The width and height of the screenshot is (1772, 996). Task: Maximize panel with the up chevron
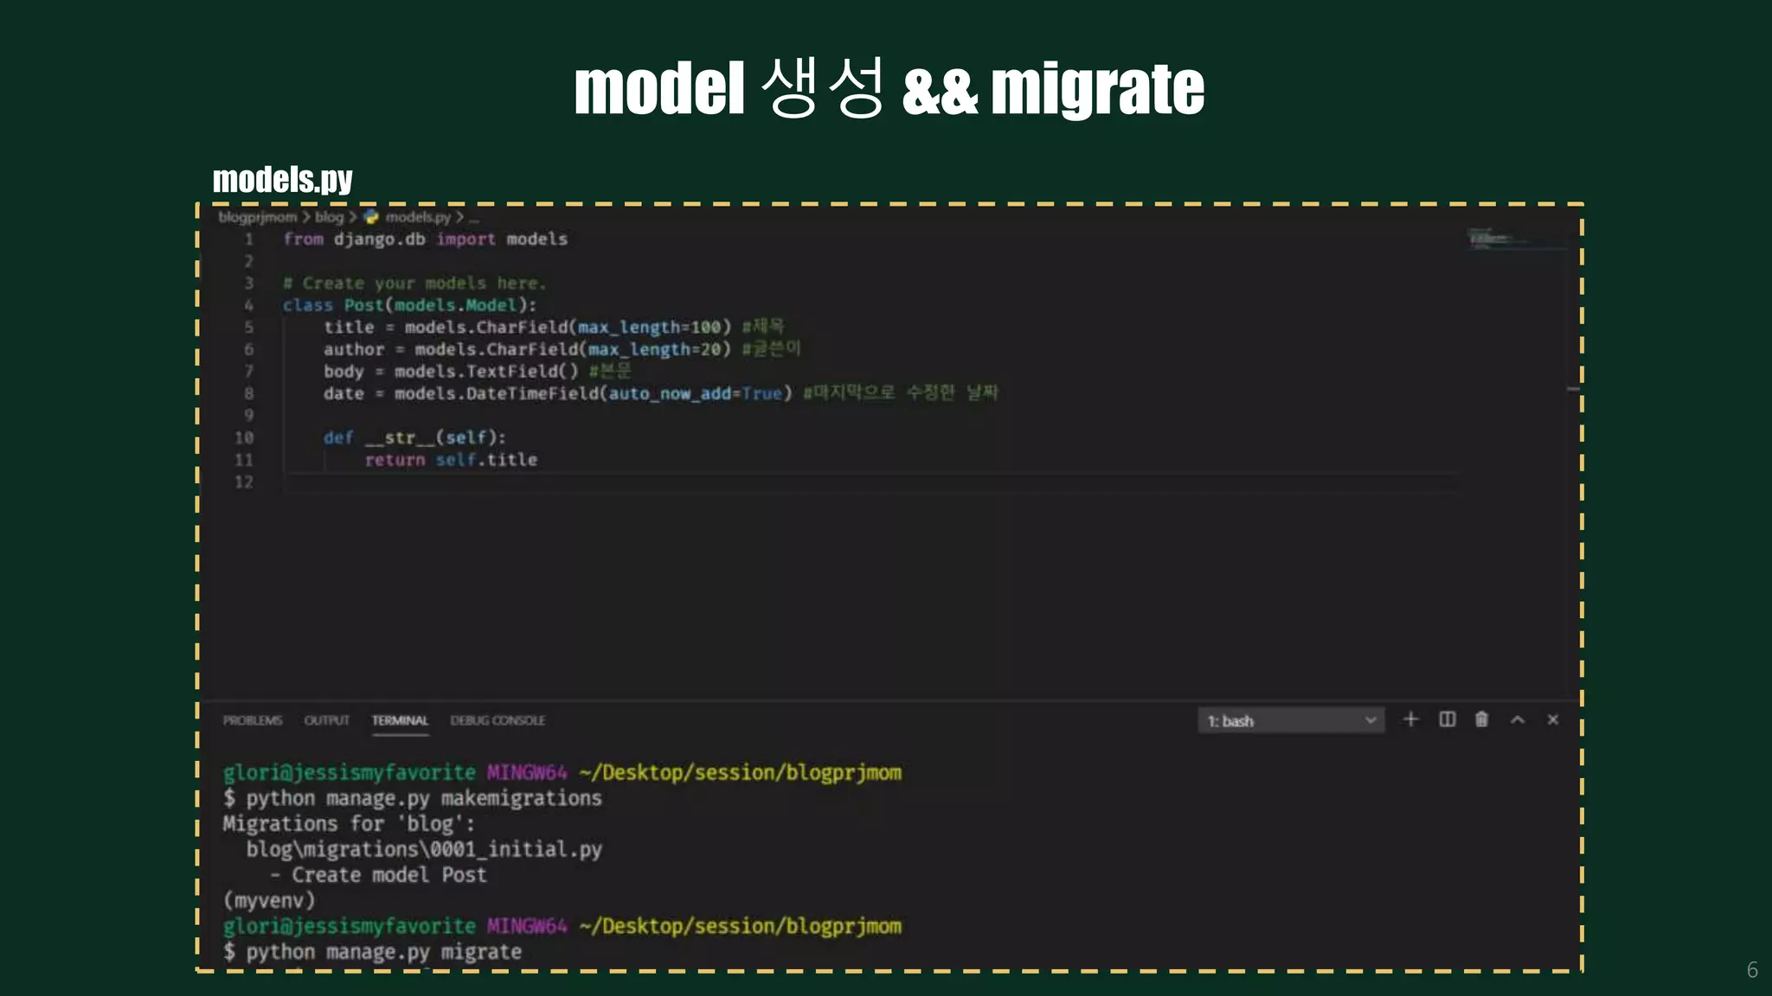coord(1518,719)
